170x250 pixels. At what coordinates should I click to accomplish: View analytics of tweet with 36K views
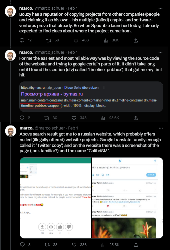106,40
